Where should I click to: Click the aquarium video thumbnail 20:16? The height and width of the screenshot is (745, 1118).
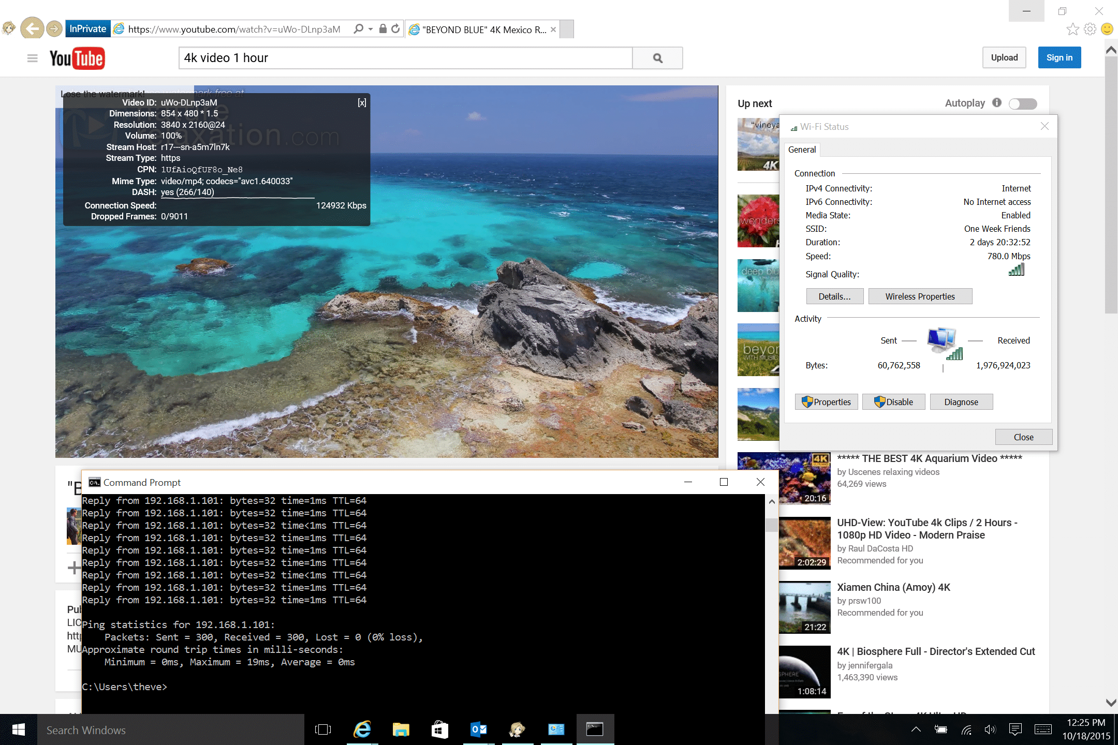tap(784, 478)
